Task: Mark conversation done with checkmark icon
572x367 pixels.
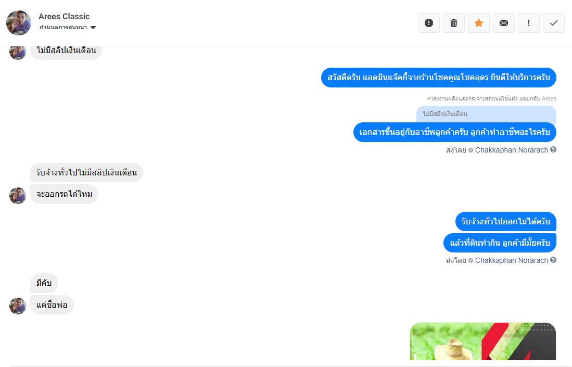Action: coord(554,23)
